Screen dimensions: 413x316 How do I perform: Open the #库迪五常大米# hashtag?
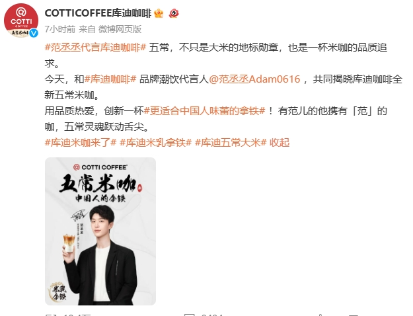tap(231, 143)
